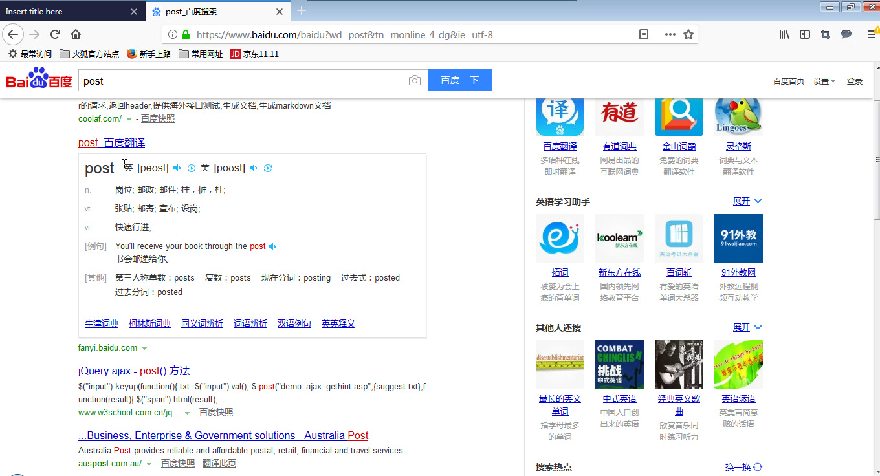
Task: Toggle reader view in address bar
Action: click(x=644, y=34)
